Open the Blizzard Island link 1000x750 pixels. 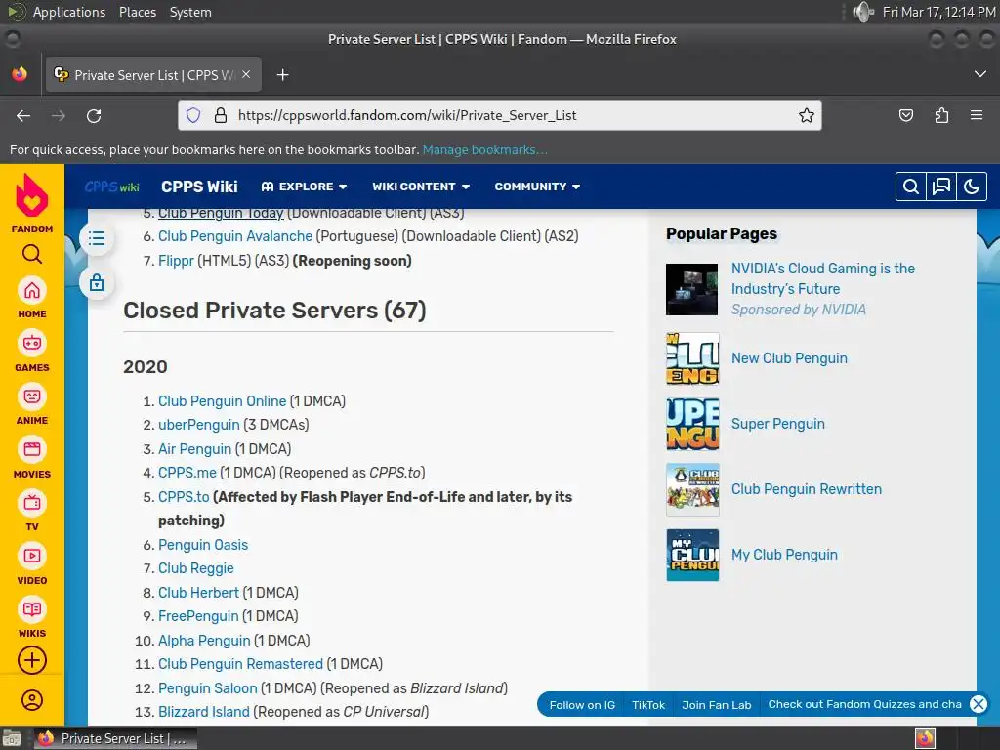pyautogui.click(x=204, y=712)
